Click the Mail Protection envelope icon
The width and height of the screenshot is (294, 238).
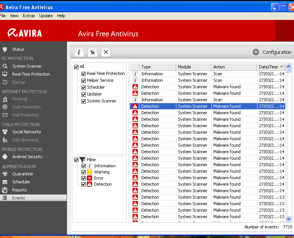5,115
